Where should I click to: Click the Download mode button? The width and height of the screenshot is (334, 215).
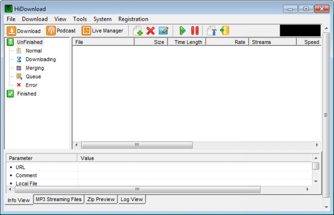click(24, 31)
